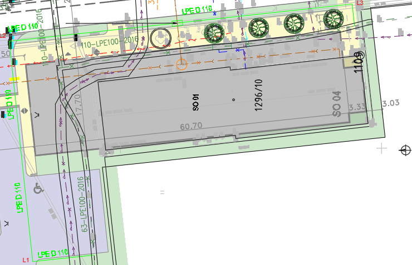
Task: Click the orange circle manhole marker
Action: coord(181,63)
